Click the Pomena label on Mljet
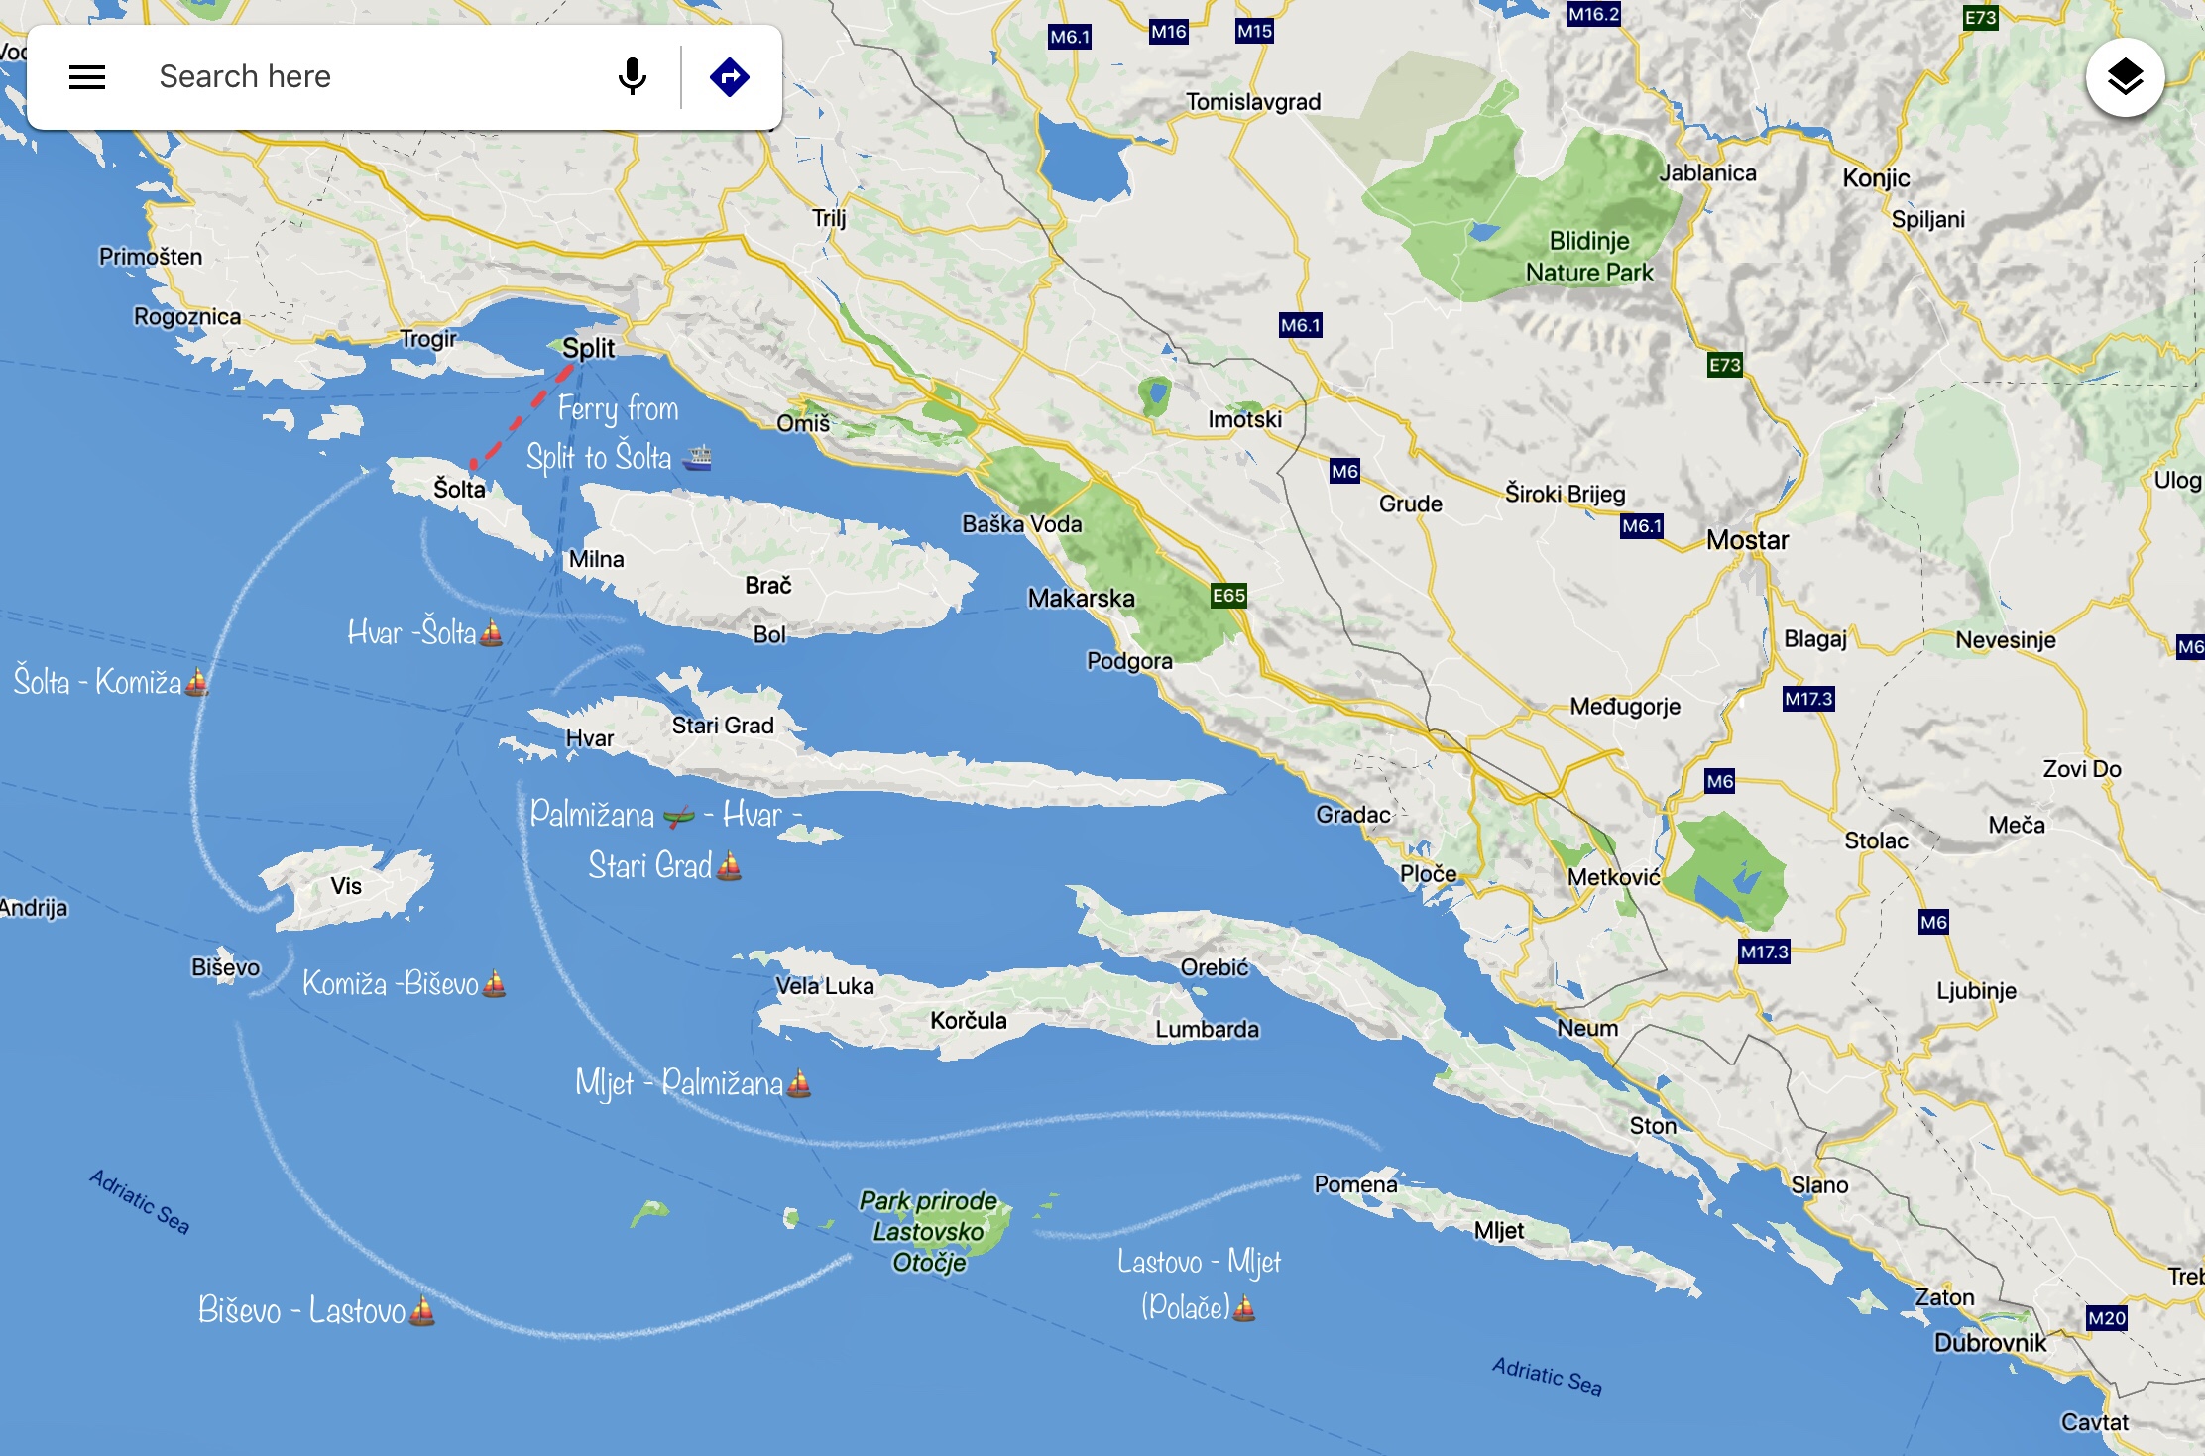Viewport: 2205px width, 1456px height. click(x=1355, y=1184)
